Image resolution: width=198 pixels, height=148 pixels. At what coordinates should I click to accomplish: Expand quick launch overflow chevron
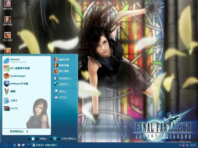coord(28,145)
